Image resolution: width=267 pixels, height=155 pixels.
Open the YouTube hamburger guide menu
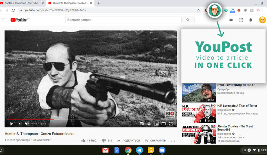(x=3, y=20)
